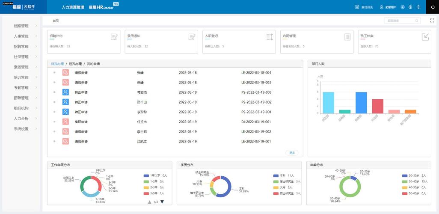This screenshot has width=439, height=214.
Task: Click the leave icon for LE-2022-03-18-004
Action: tap(65, 73)
